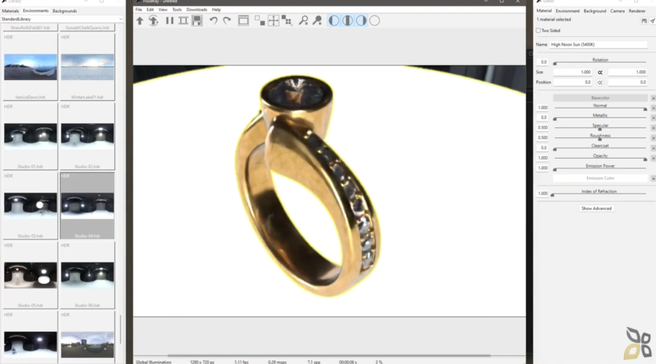Screen dimensions: 656x364
Task: Toggle the right-half-filled circle display icon
Action: click(361, 20)
